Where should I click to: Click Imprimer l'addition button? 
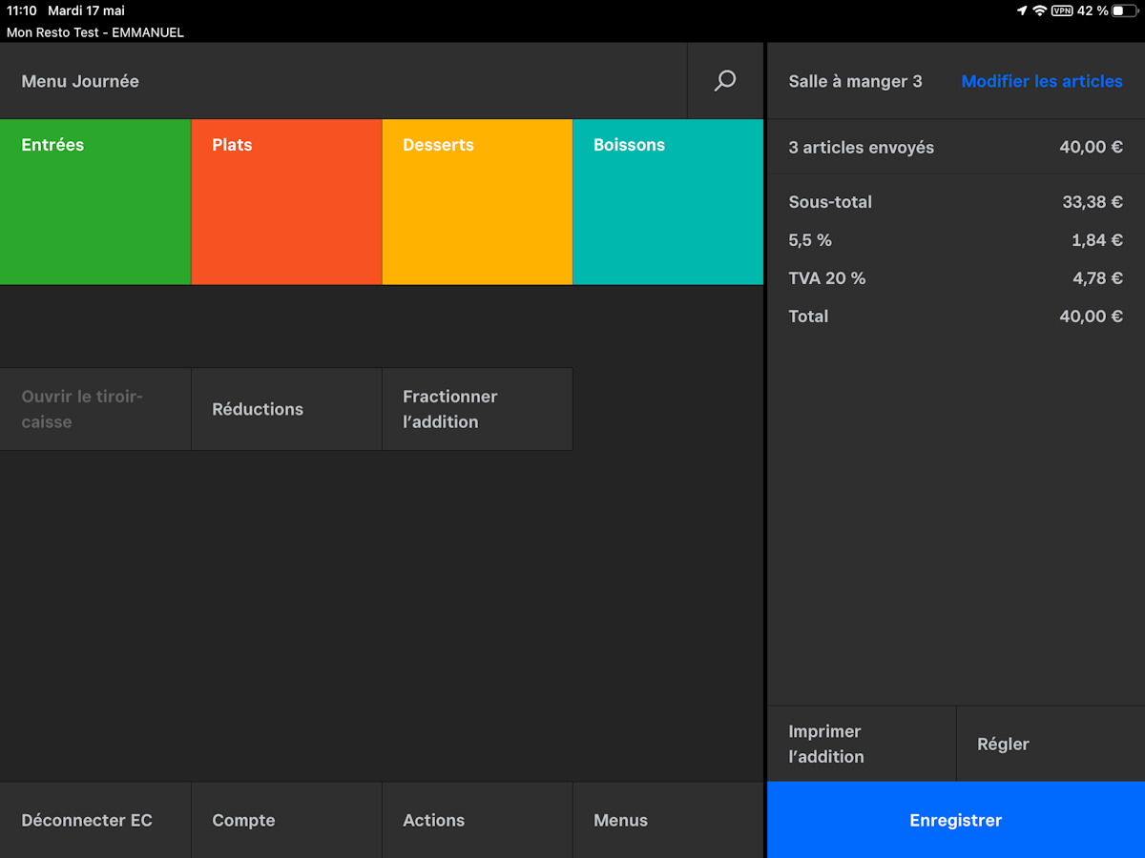[x=862, y=744]
